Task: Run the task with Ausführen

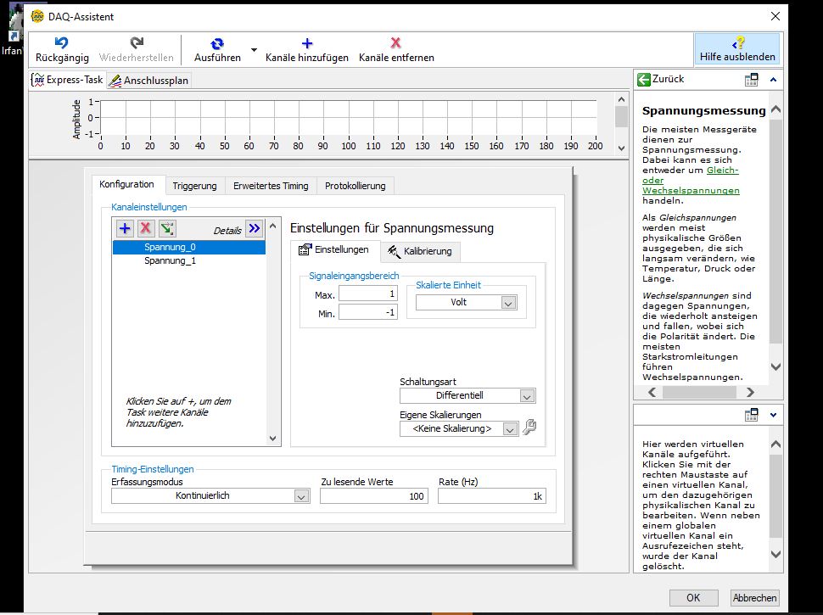Action: pos(217,49)
